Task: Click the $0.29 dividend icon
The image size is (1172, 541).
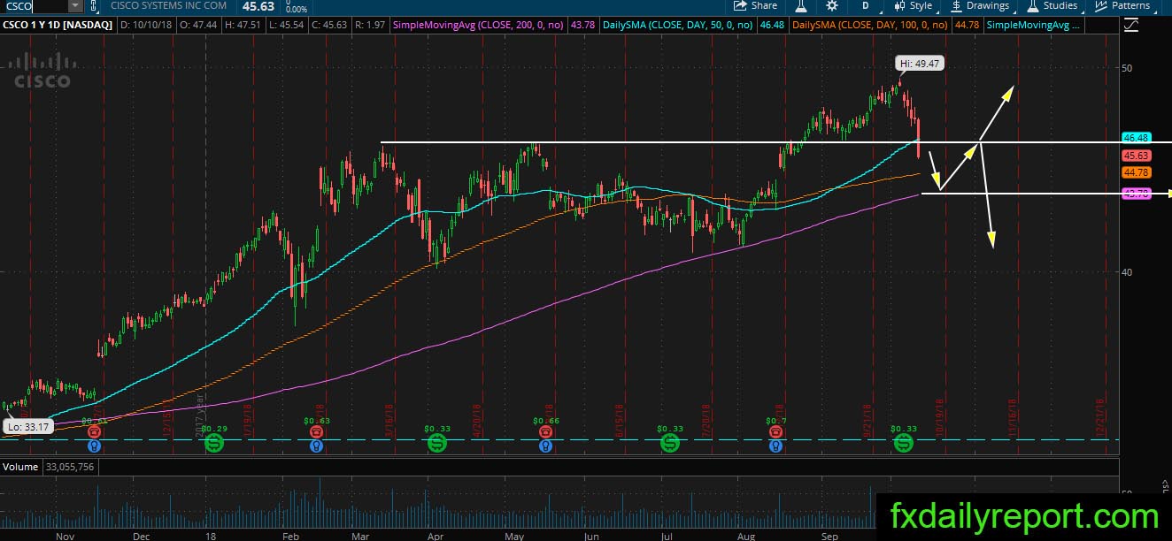Action: [x=213, y=443]
